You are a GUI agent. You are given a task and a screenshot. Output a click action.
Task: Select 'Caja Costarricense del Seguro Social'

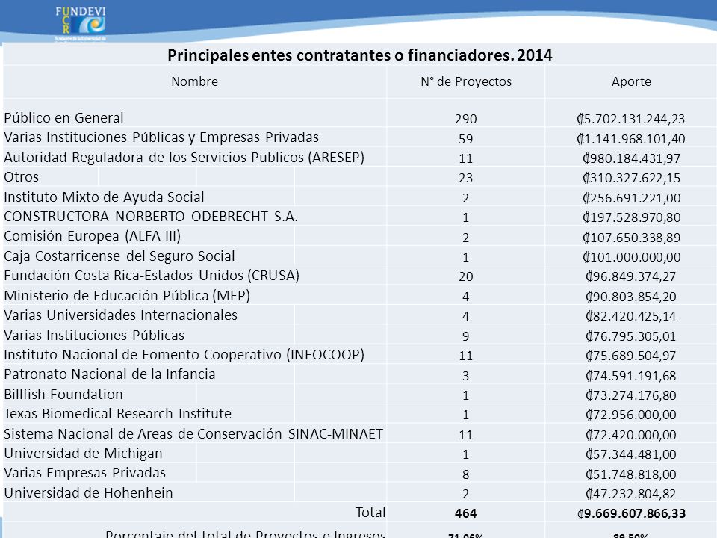(119, 256)
